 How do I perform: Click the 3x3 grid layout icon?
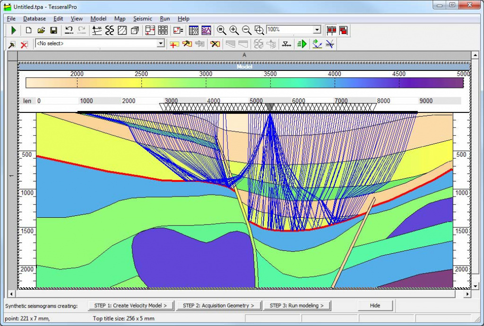(163, 30)
